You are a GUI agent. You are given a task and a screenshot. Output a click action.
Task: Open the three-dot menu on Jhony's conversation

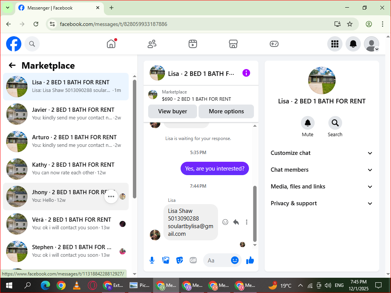111,196
